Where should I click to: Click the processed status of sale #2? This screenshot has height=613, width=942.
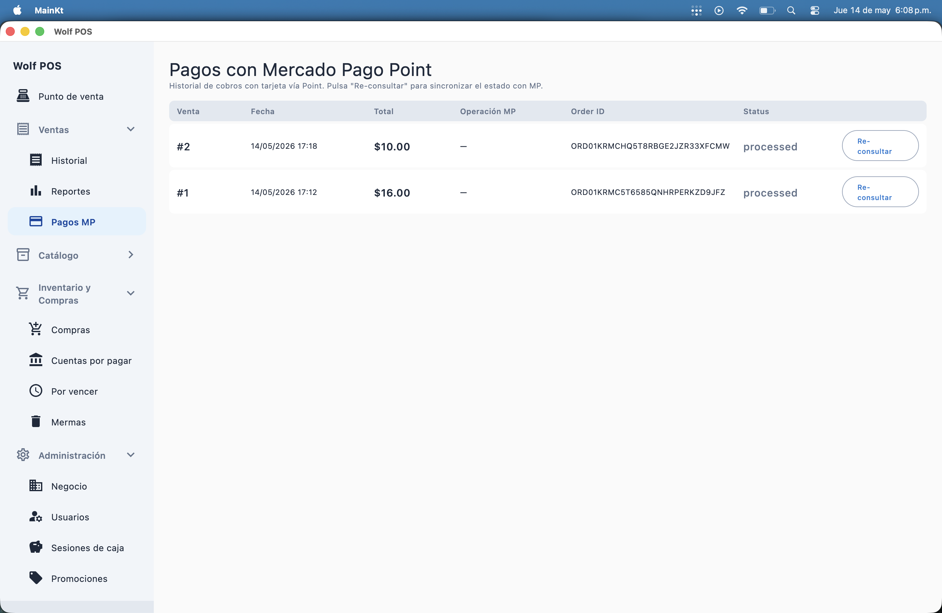click(x=770, y=147)
